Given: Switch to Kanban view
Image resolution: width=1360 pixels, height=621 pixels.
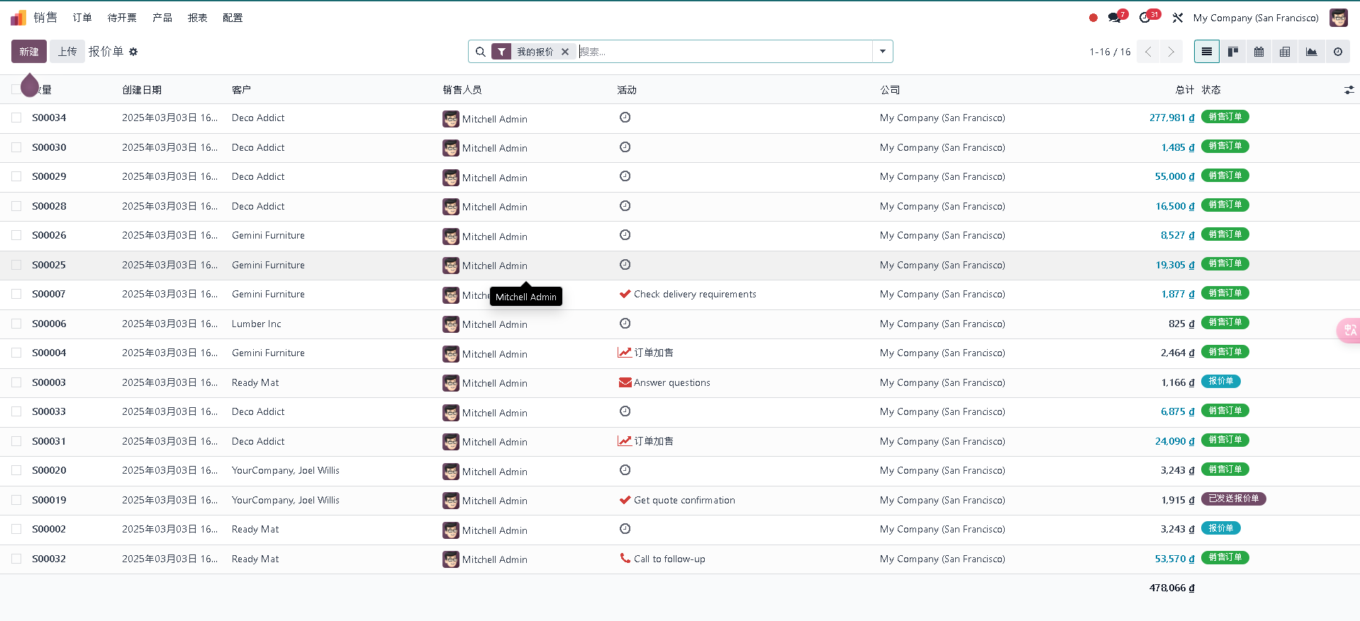Looking at the screenshot, I should 1233,52.
